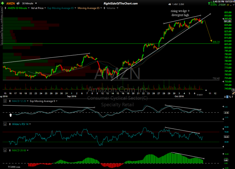Click the 210.04 value in the header
Viewport: 235px width, 169px height.
tap(222, 5)
